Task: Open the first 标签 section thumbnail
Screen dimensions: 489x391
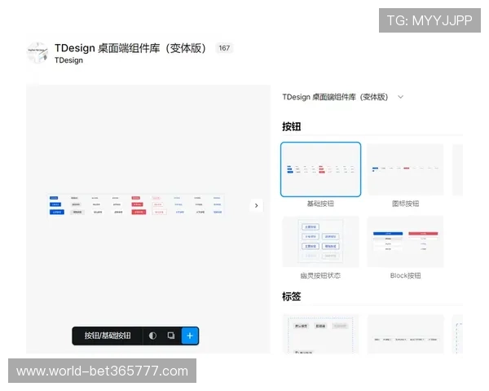Action: [320, 334]
